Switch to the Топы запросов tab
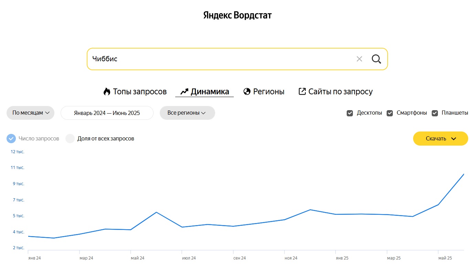472x264 pixels. [135, 92]
